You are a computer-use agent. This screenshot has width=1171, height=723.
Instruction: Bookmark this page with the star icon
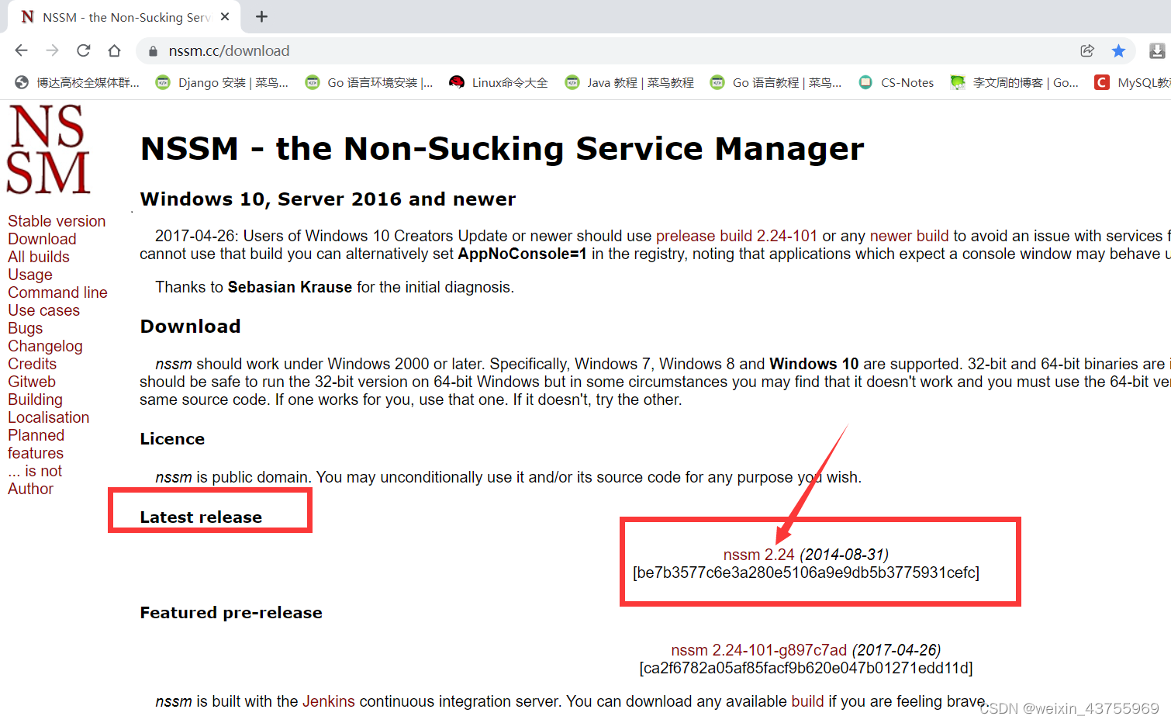coord(1118,50)
